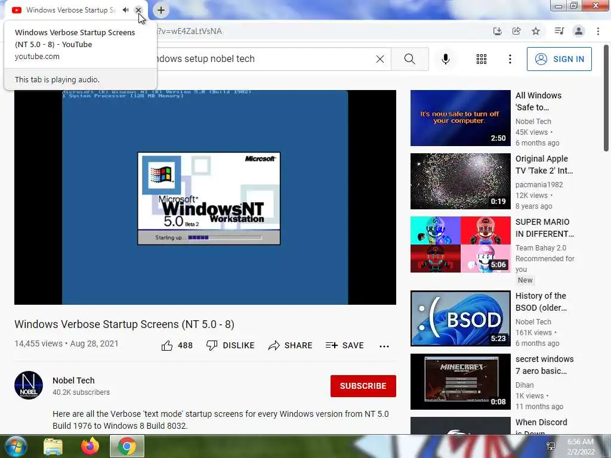Open the media controls icon in the toolbar
The width and height of the screenshot is (611, 458).
[x=559, y=31]
